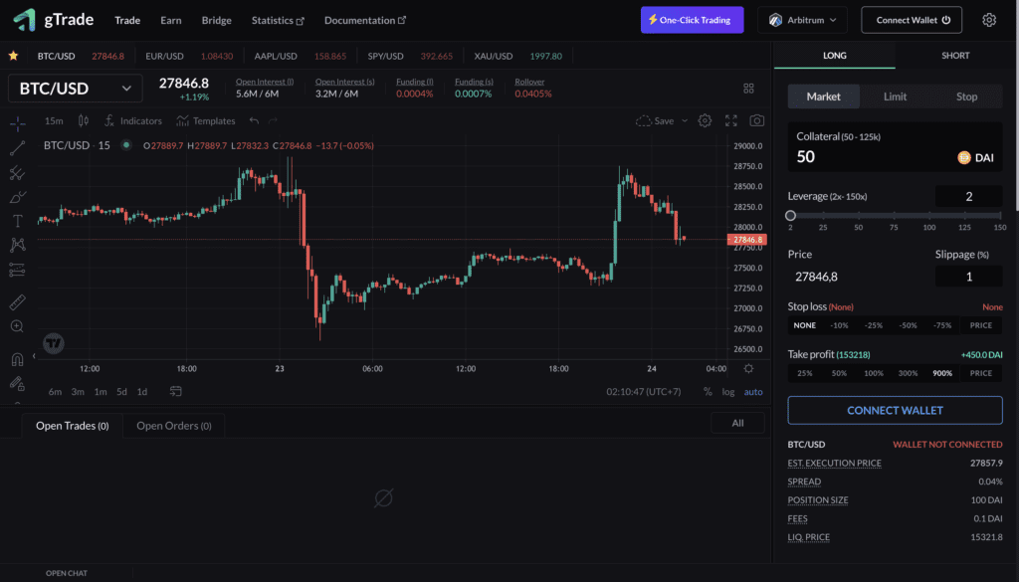
Task: Open the Open Trades tab
Action: click(x=72, y=426)
